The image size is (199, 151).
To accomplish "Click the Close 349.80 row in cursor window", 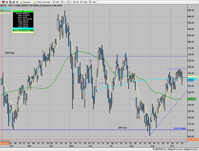I will [23, 27].
